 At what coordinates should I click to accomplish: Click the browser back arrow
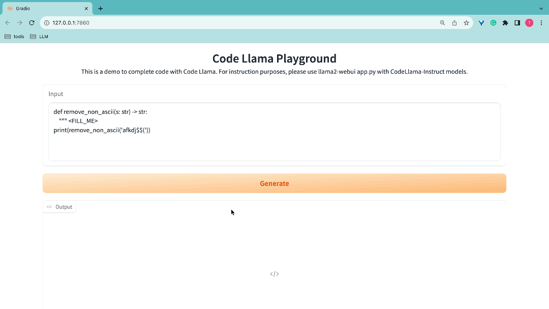tap(8, 23)
